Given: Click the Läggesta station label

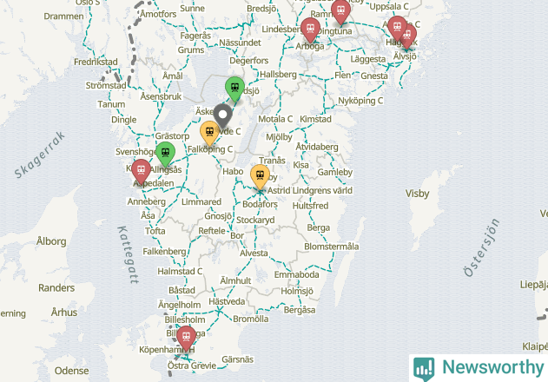Looking at the screenshot, I should [x=368, y=59].
